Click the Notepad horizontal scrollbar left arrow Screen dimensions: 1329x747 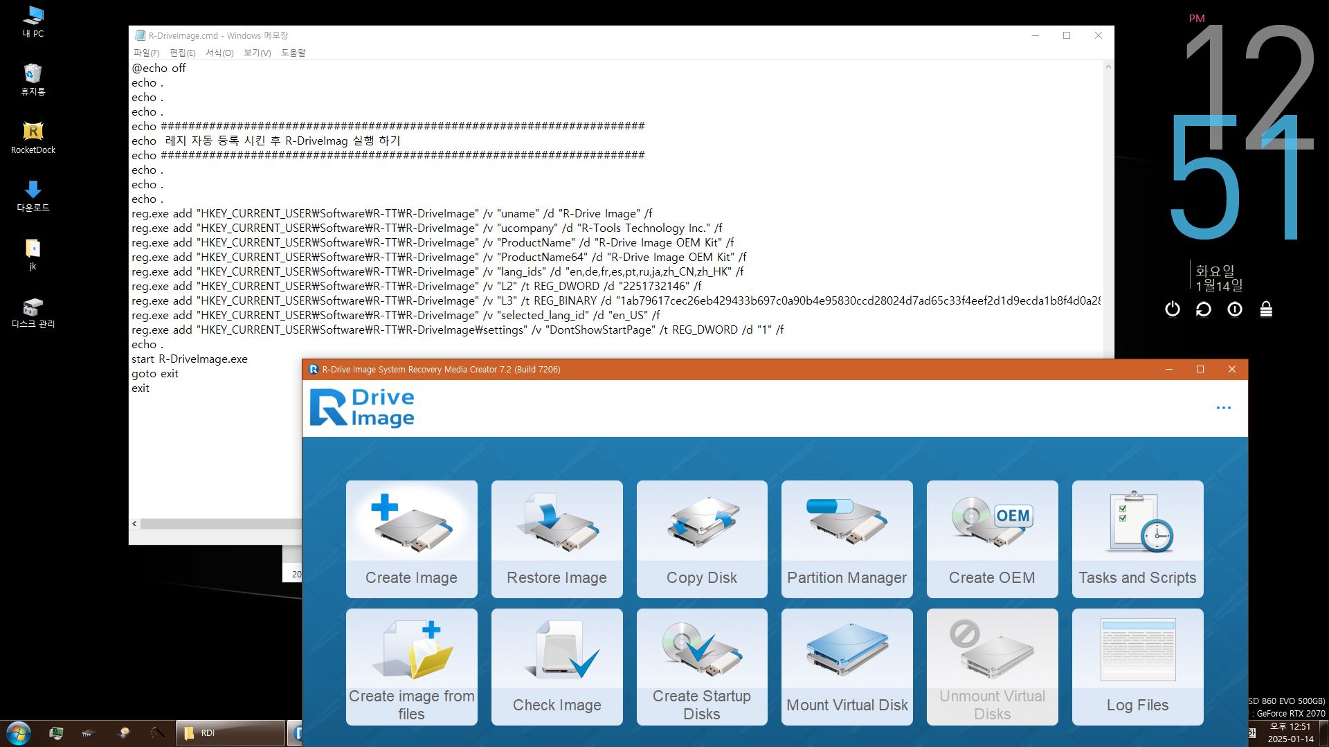click(x=134, y=524)
